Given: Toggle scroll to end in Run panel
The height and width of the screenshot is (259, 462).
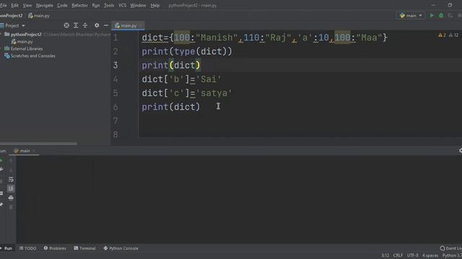Looking at the screenshot, I should tap(11, 188).
